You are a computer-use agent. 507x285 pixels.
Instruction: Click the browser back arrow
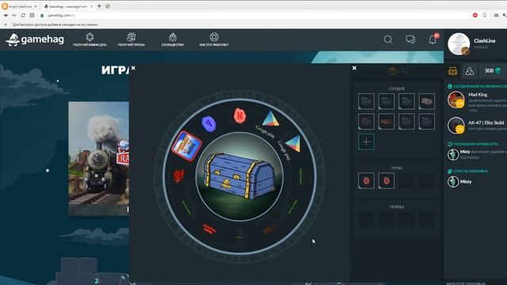tap(6, 15)
